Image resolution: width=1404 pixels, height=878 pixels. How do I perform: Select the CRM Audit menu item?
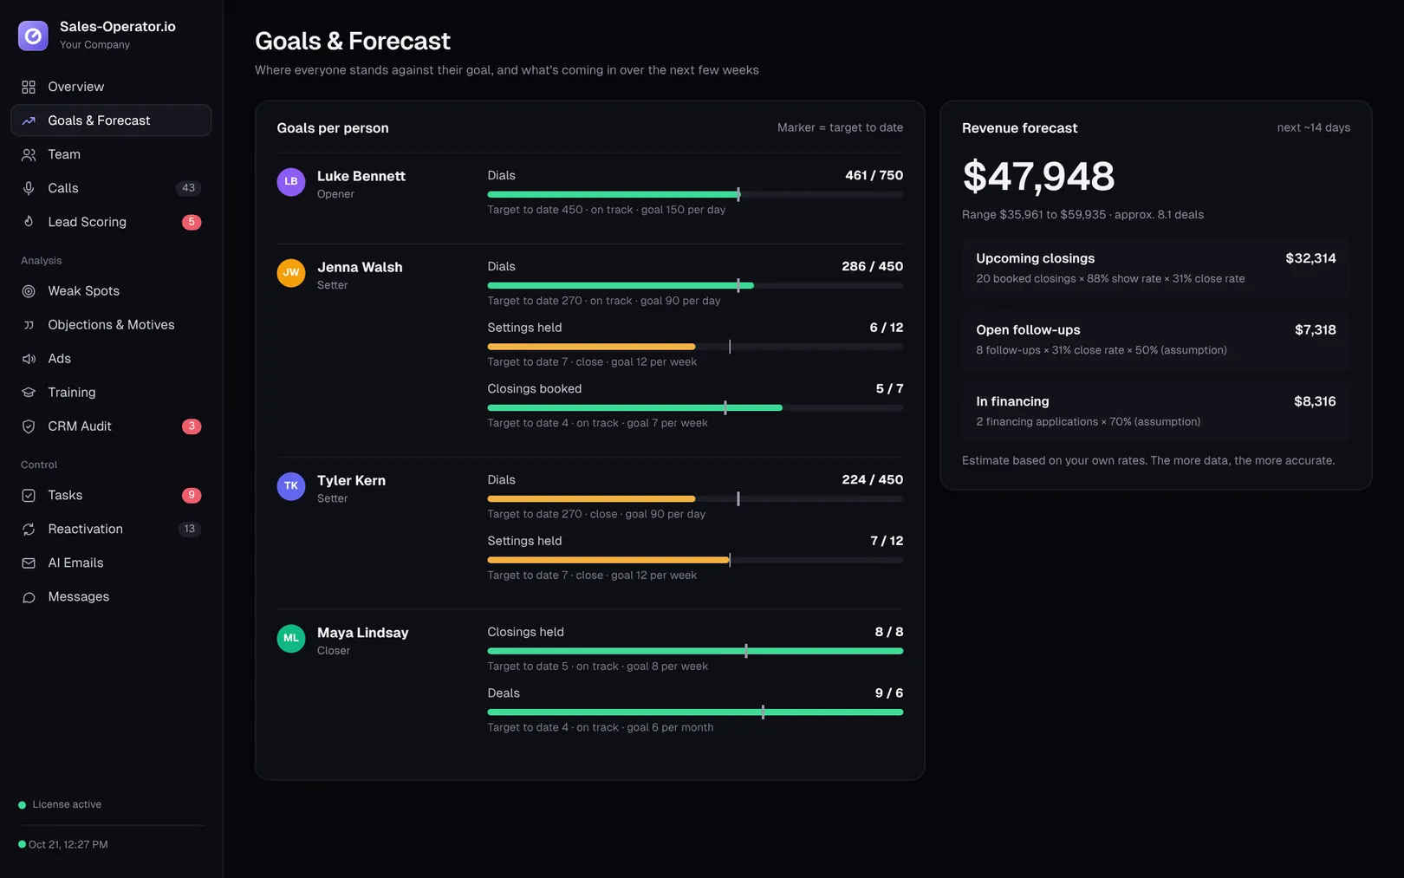tap(111, 426)
